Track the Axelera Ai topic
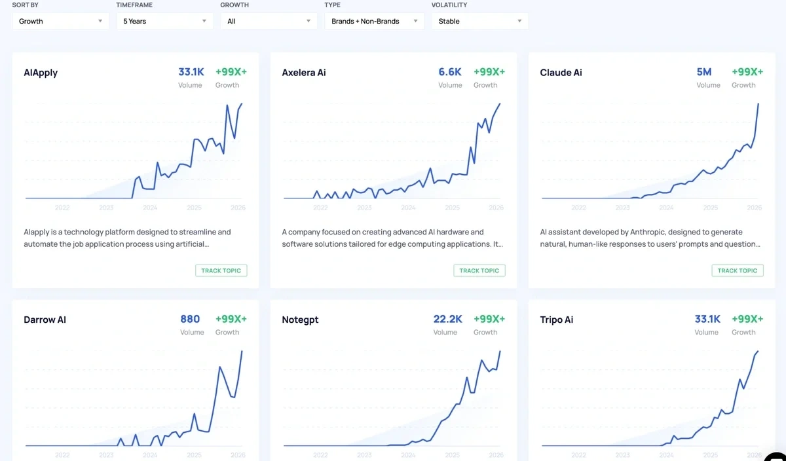786x461 pixels. (x=479, y=270)
